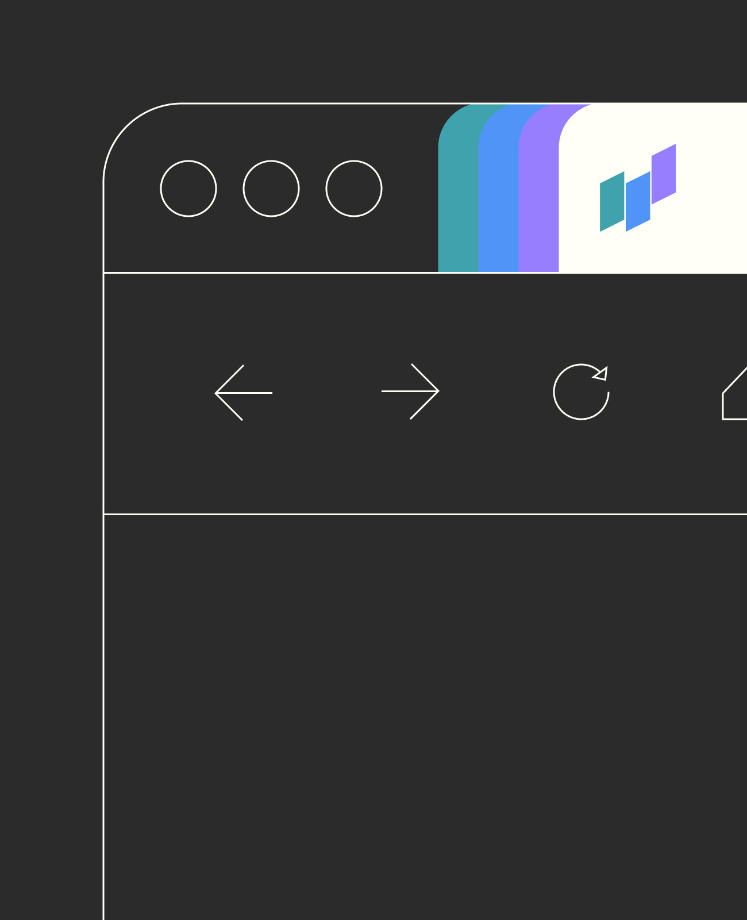The image size is (747, 920).
Task: Click the teal panel of the logo
Action: 612,202
